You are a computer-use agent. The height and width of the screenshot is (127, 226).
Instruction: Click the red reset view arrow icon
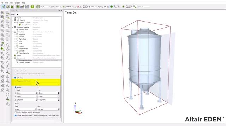click(x=78, y=7)
